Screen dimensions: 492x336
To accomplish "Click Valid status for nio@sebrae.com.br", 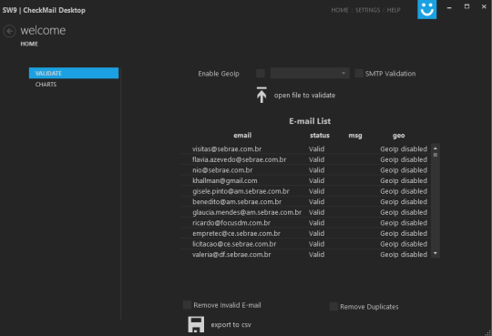I will 316,170.
